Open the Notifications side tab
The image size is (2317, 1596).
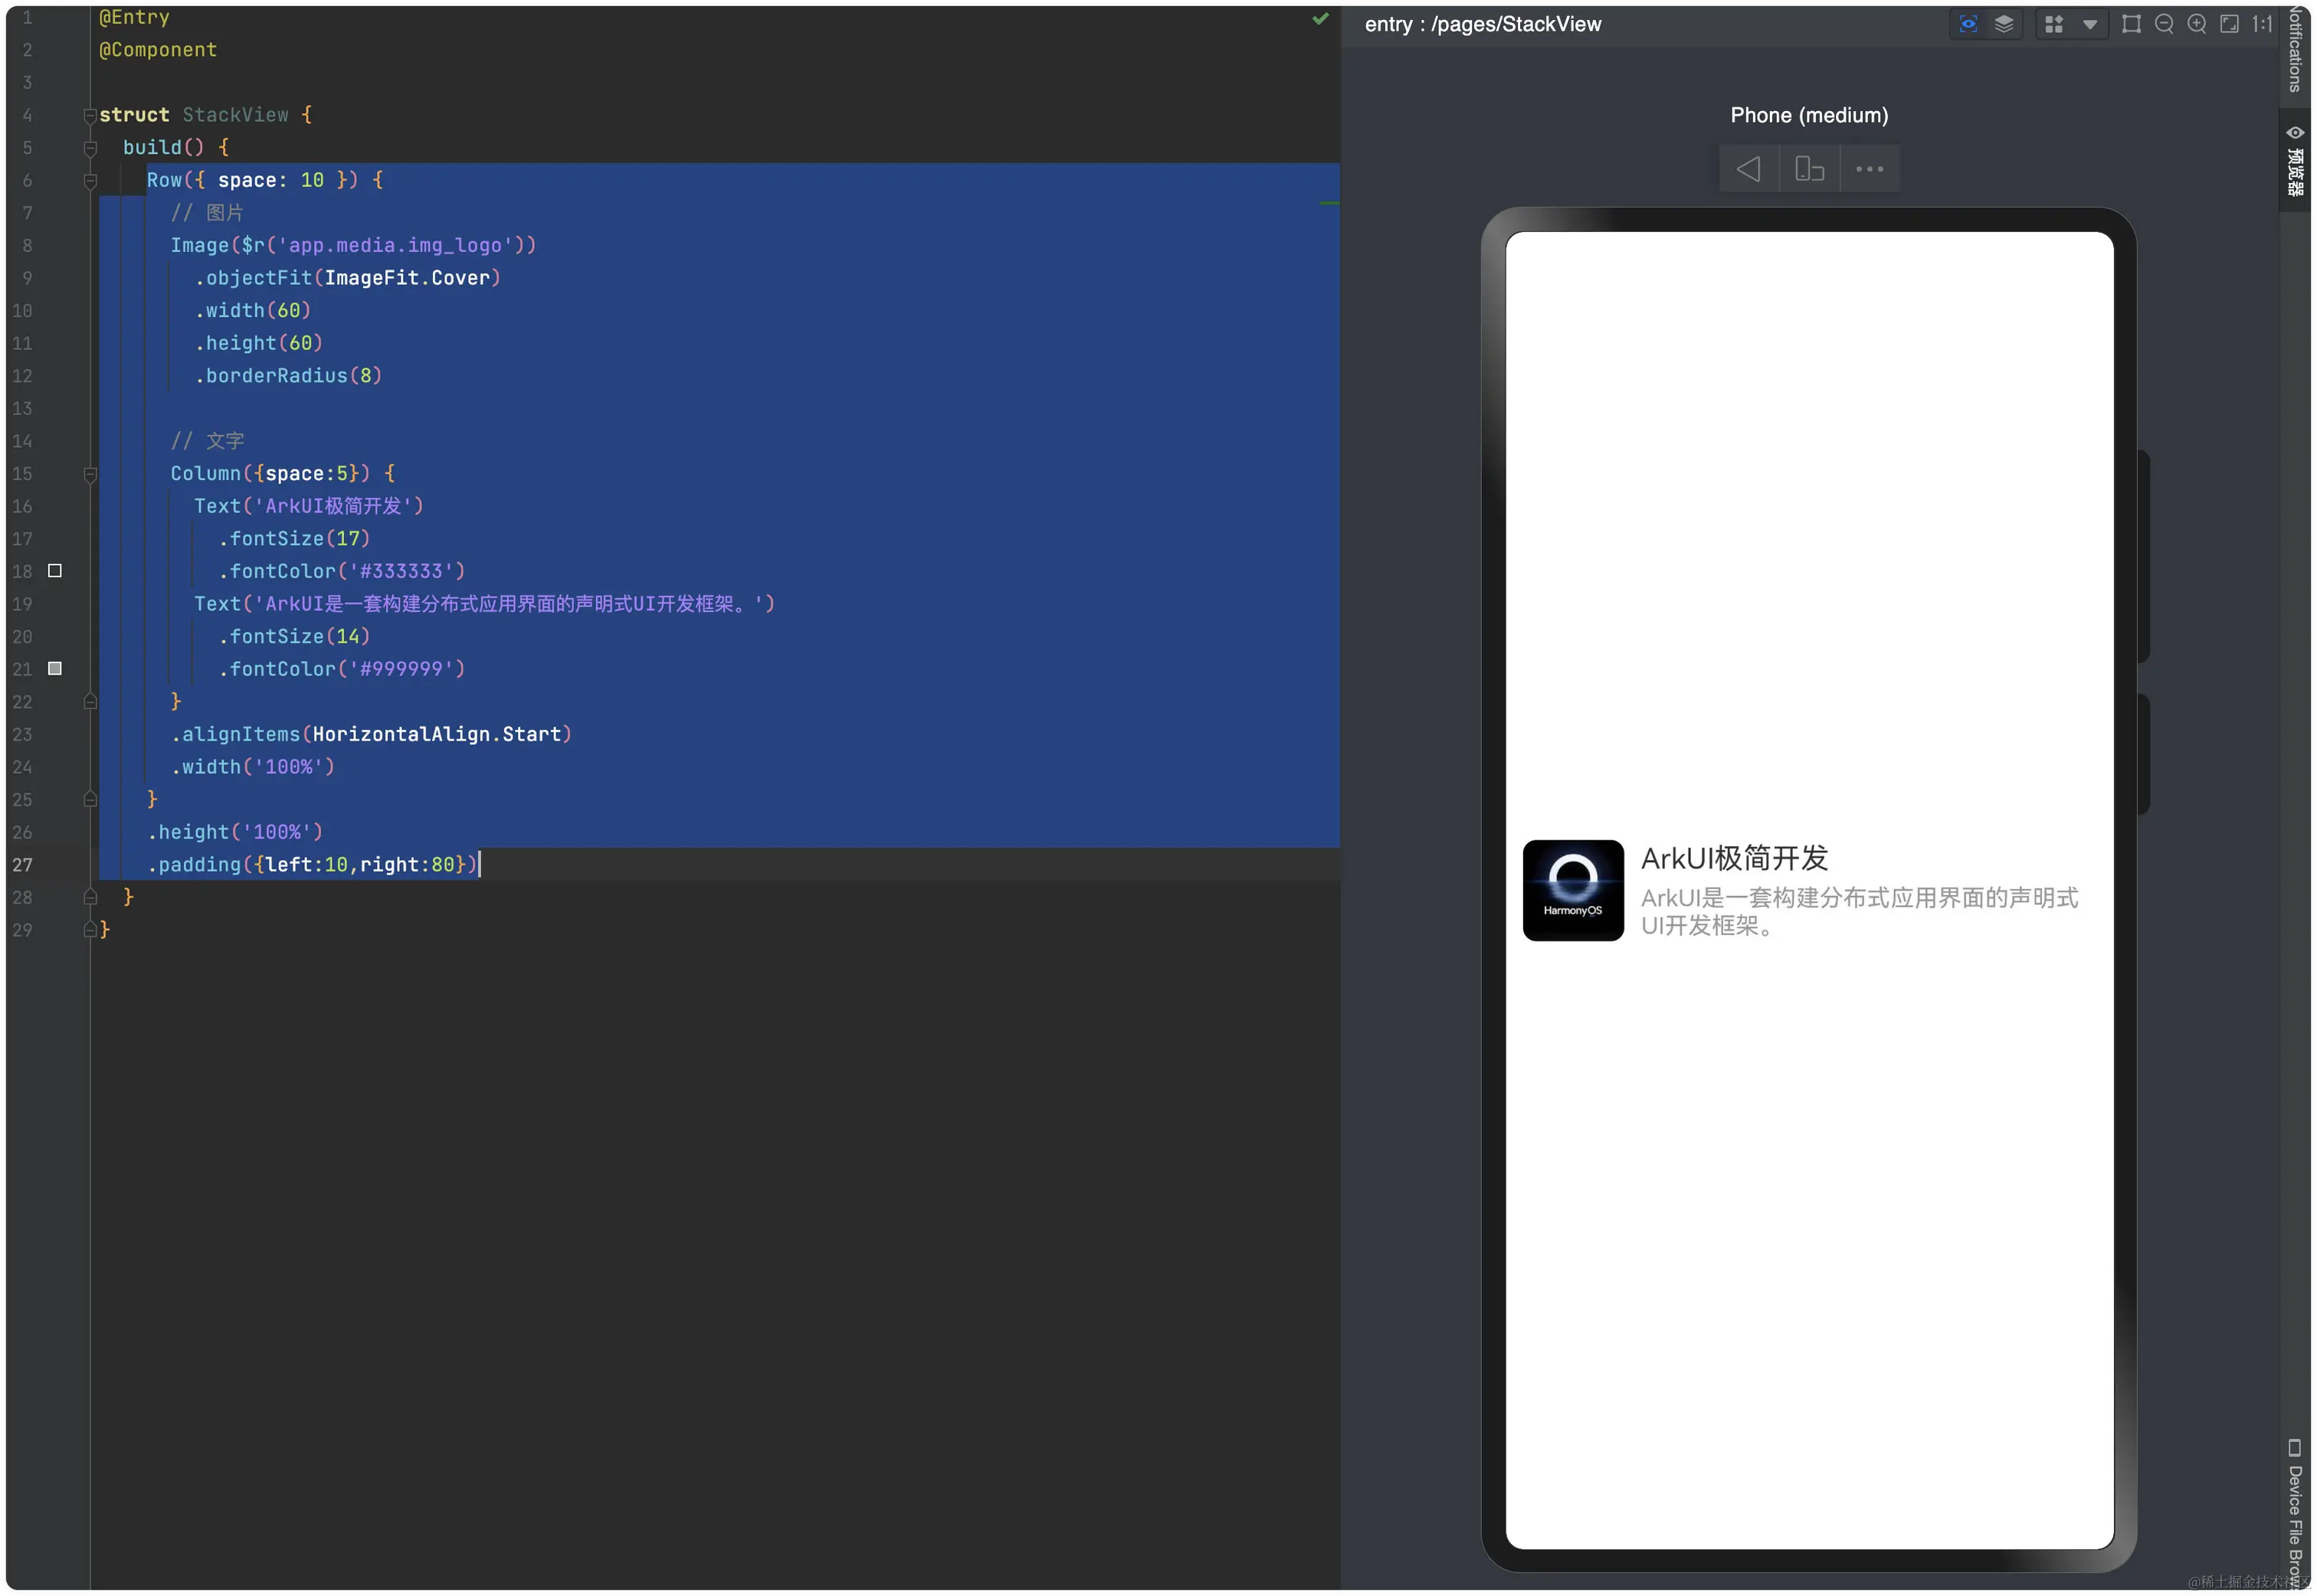pos(2296,50)
